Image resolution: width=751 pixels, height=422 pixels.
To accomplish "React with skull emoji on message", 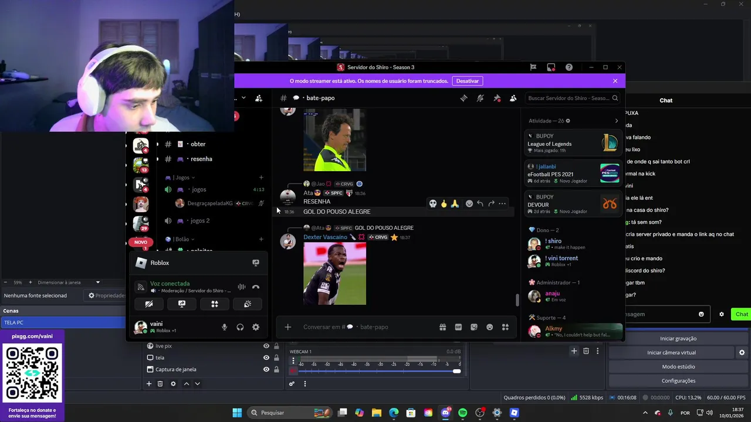I will coord(433,203).
